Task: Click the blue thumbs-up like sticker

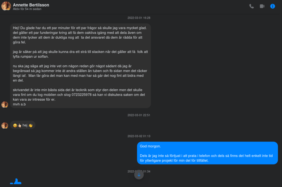Action: coord(16,181)
